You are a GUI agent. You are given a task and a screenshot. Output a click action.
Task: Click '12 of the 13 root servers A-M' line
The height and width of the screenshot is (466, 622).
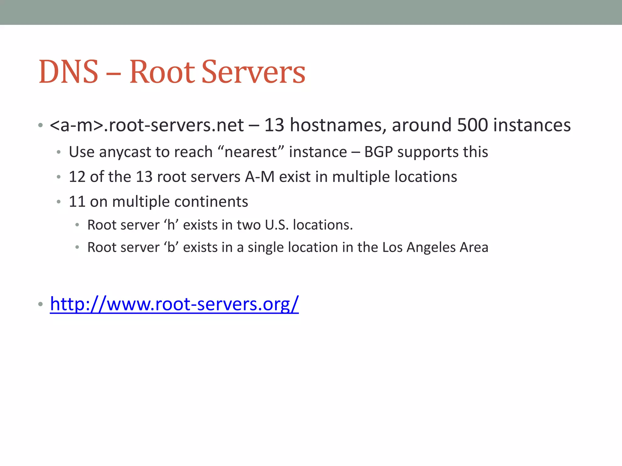(x=263, y=177)
